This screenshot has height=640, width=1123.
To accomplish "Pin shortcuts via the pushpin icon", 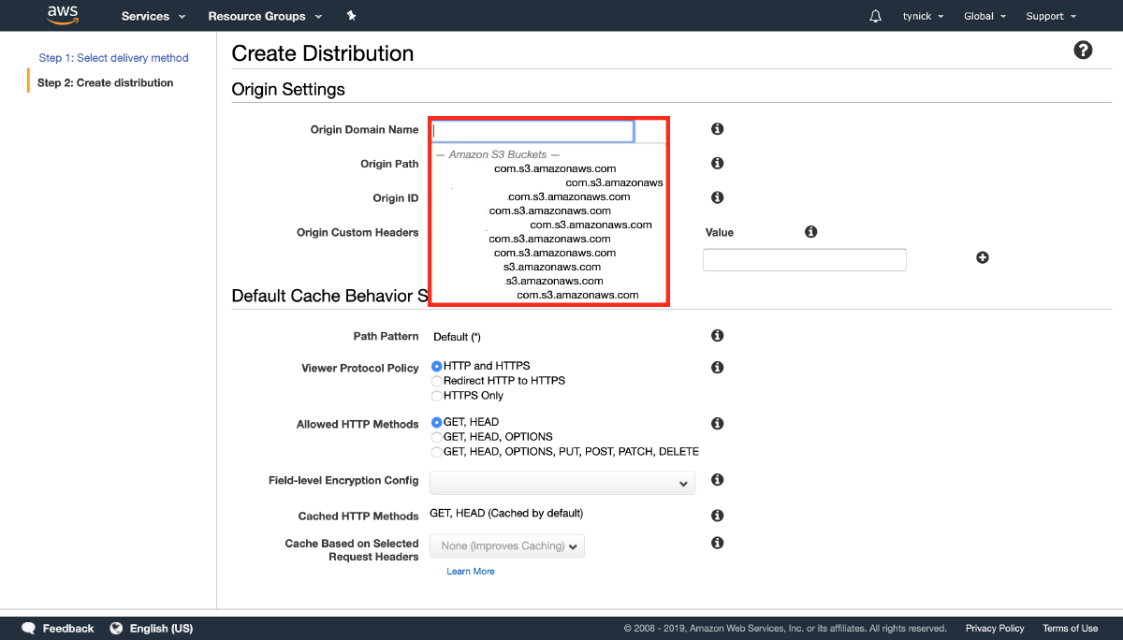I will 351,16.
